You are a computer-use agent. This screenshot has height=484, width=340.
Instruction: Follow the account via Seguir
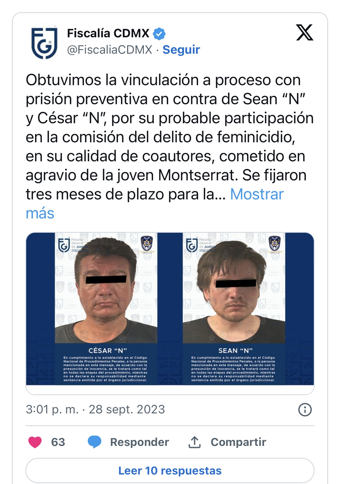181,49
